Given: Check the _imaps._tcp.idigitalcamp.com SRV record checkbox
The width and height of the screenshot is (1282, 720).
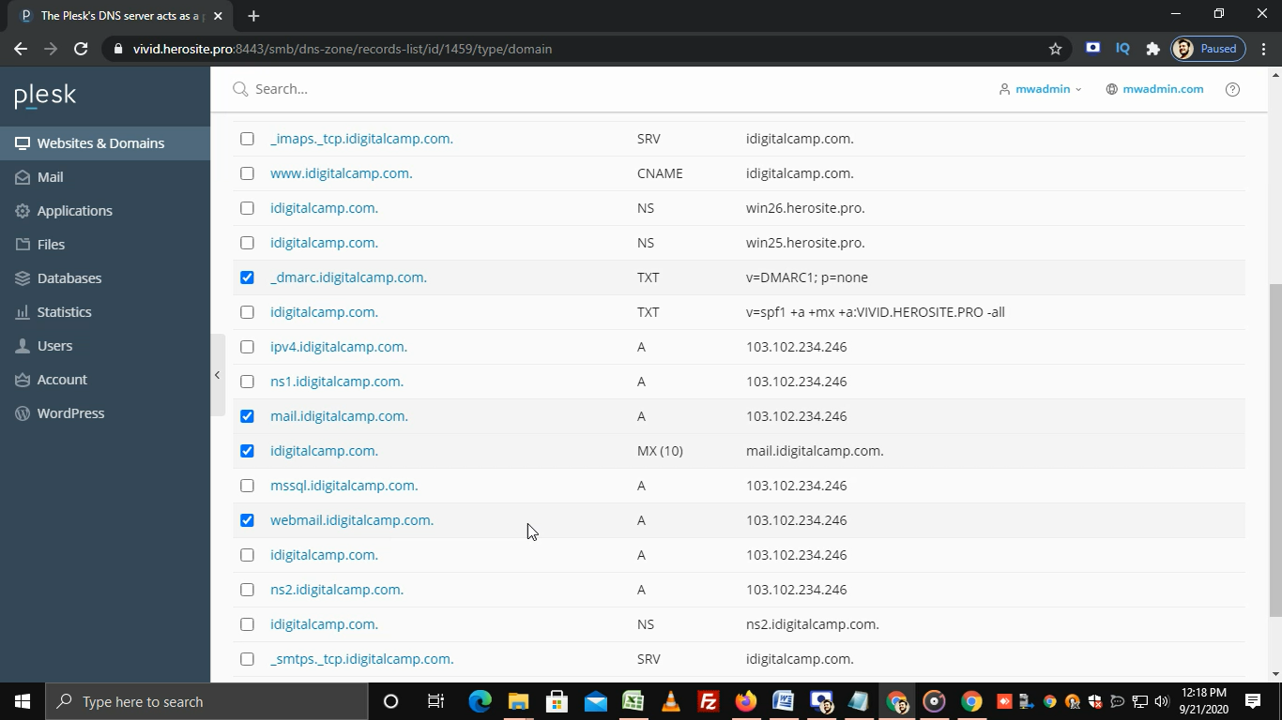Looking at the screenshot, I should [247, 139].
